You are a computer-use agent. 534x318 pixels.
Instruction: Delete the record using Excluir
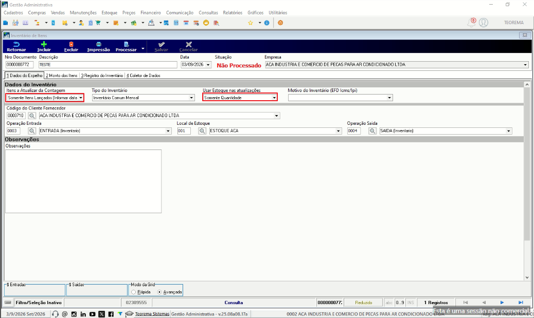tap(71, 47)
